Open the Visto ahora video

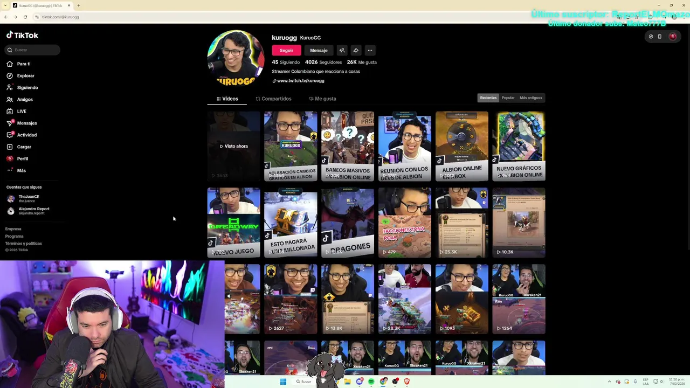click(x=233, y=146)
